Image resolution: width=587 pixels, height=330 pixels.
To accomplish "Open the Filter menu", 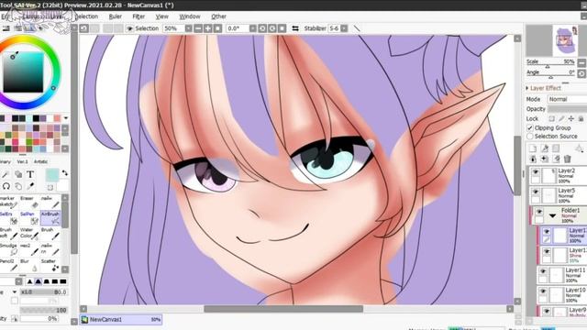I will click(138, 16).
